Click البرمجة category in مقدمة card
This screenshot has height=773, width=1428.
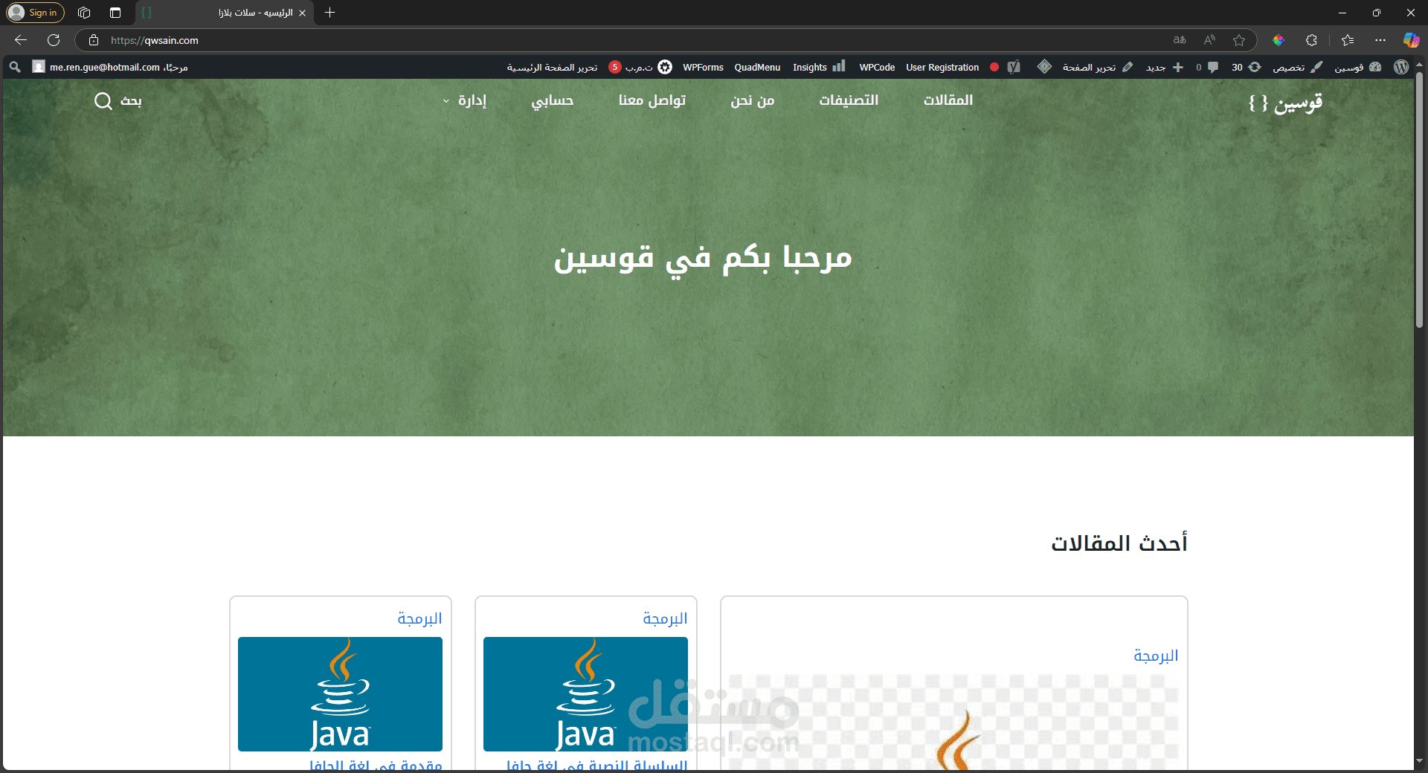[419, 618]
